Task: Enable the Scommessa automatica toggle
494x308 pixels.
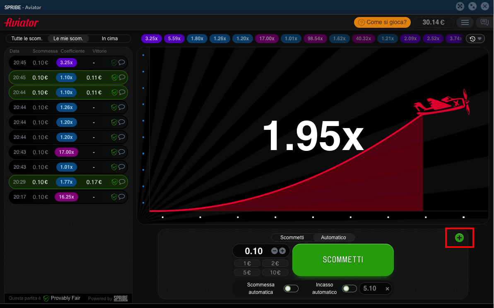Action: click(291, 289)
